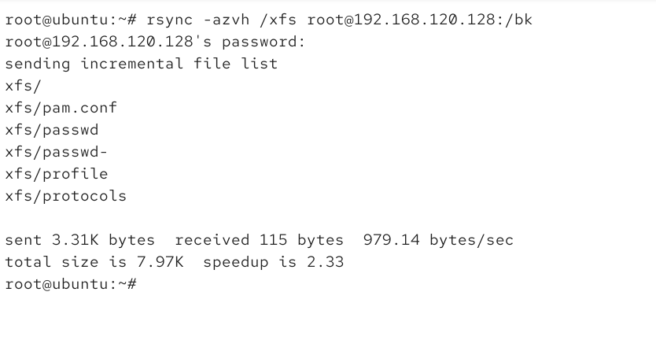The image size is (656, 362).
Task: Click the xfs/passwd- backup file line
Action: pyautogui.click(x=57, y=152)
